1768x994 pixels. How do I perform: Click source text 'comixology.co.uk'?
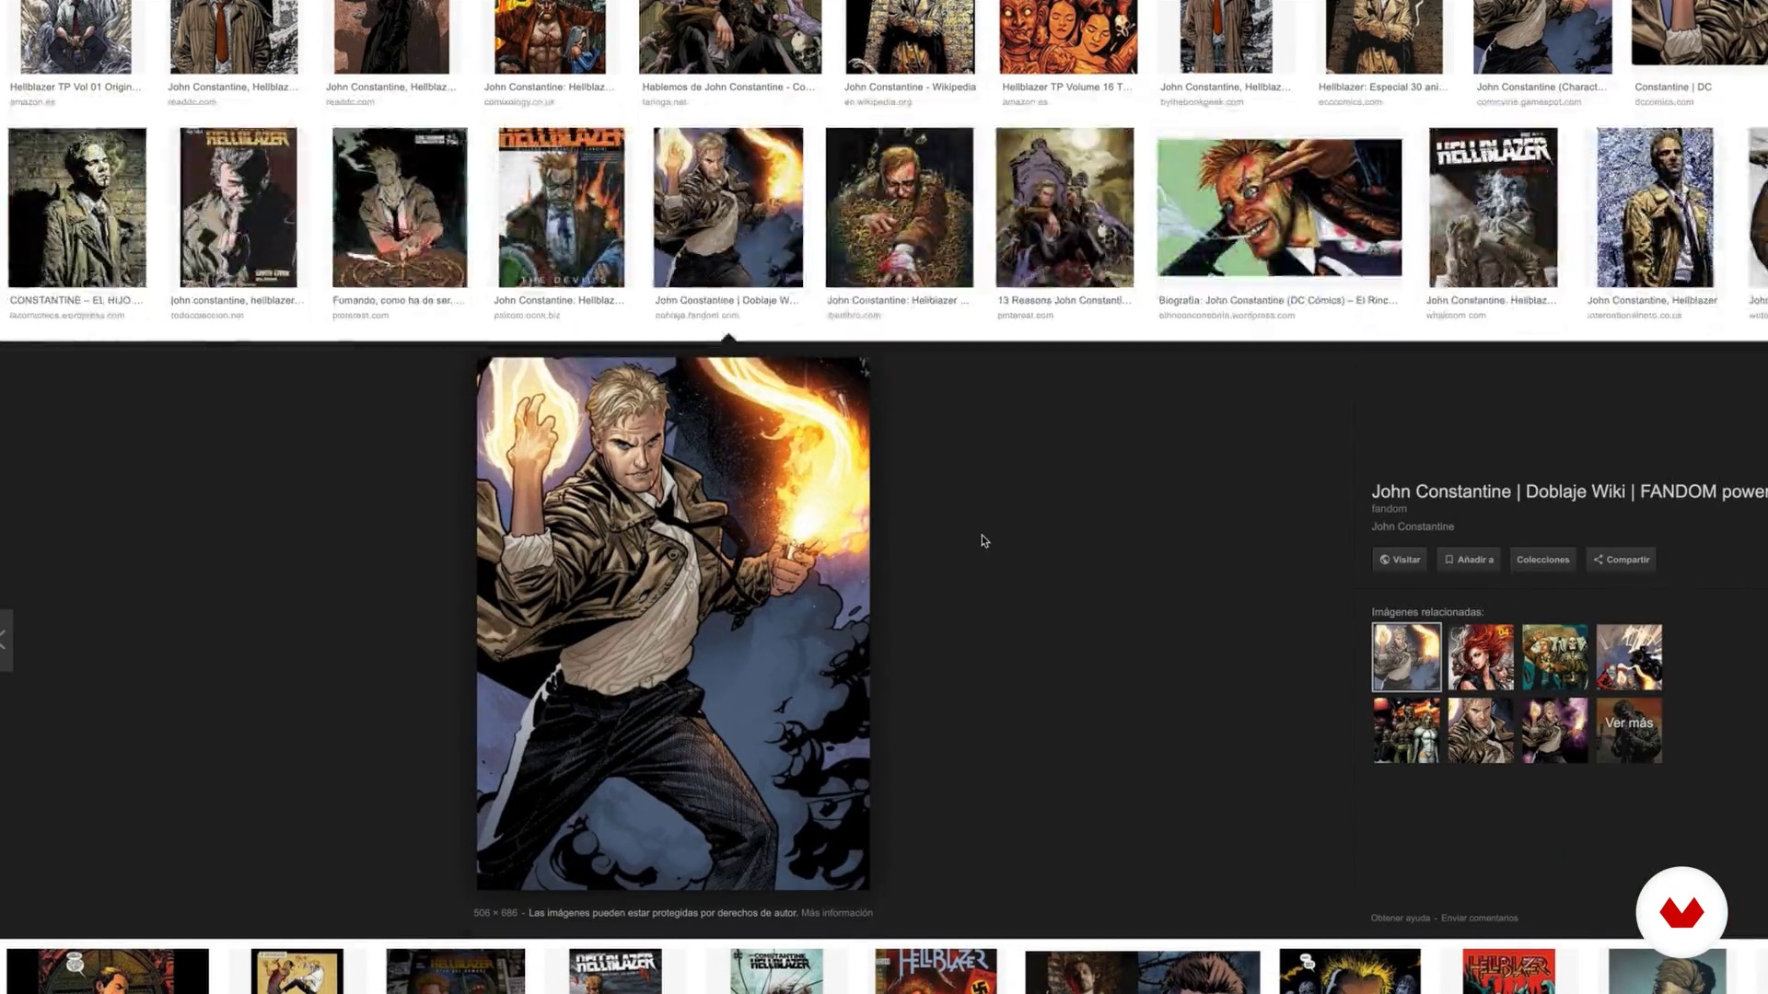click(519, 102)
